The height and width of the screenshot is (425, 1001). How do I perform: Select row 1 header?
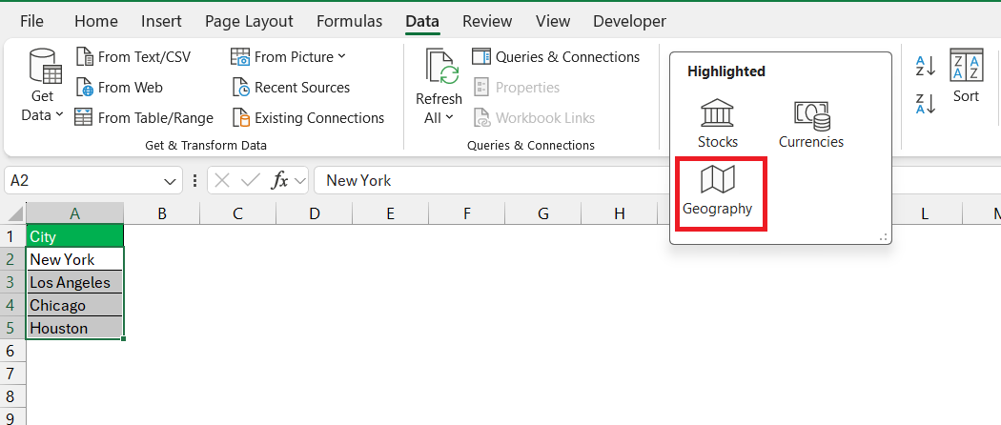12,236
